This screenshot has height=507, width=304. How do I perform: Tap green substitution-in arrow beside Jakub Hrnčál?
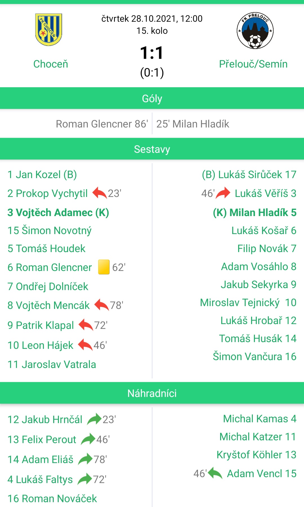pos(94,419)
